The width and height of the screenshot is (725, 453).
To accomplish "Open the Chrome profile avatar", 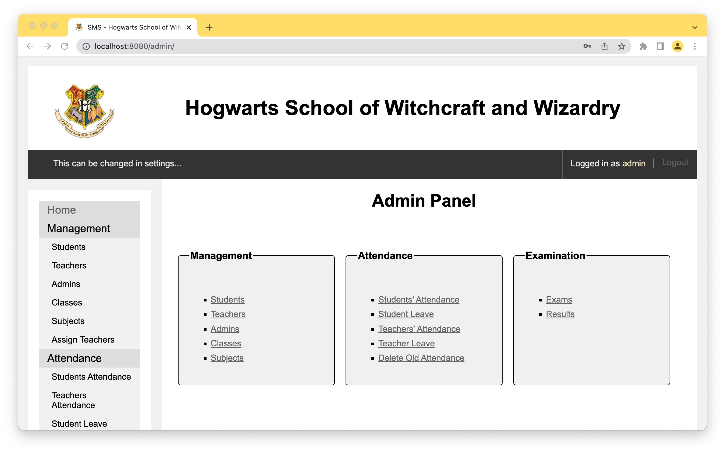I will click(677, 46).
